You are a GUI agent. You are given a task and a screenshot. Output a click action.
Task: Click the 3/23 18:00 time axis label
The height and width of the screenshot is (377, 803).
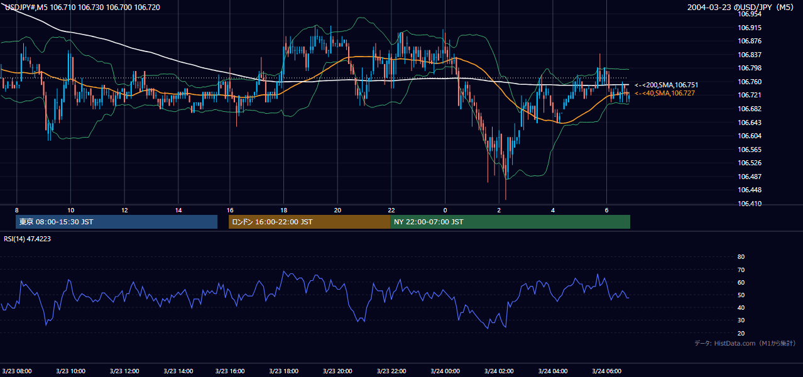283,371
